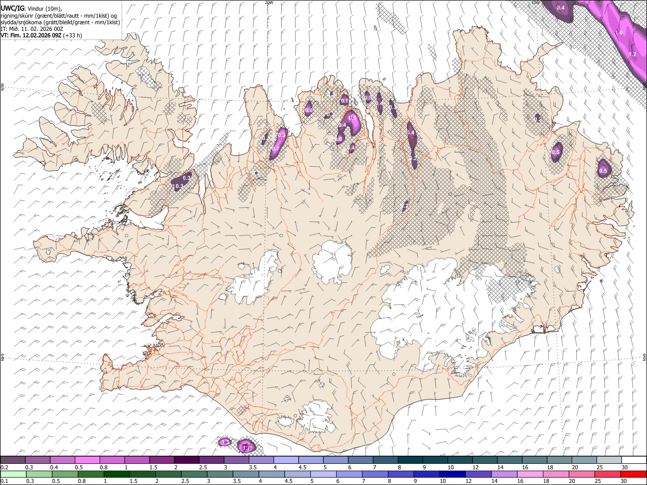Click the 'UWC/IG: Vindur (10m),' title line
Screen dimensions: 647x485
[x=31, y=9]
